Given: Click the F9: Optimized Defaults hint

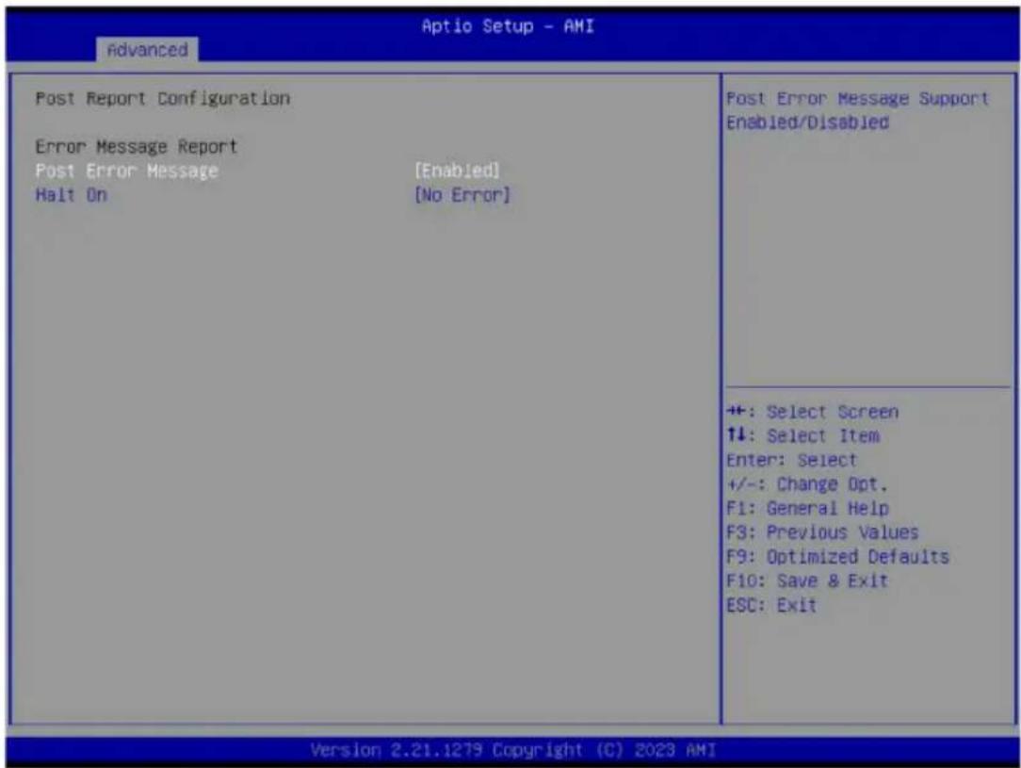Looking at the screenshot, I should pyautogui.click(x=838, y=557).
